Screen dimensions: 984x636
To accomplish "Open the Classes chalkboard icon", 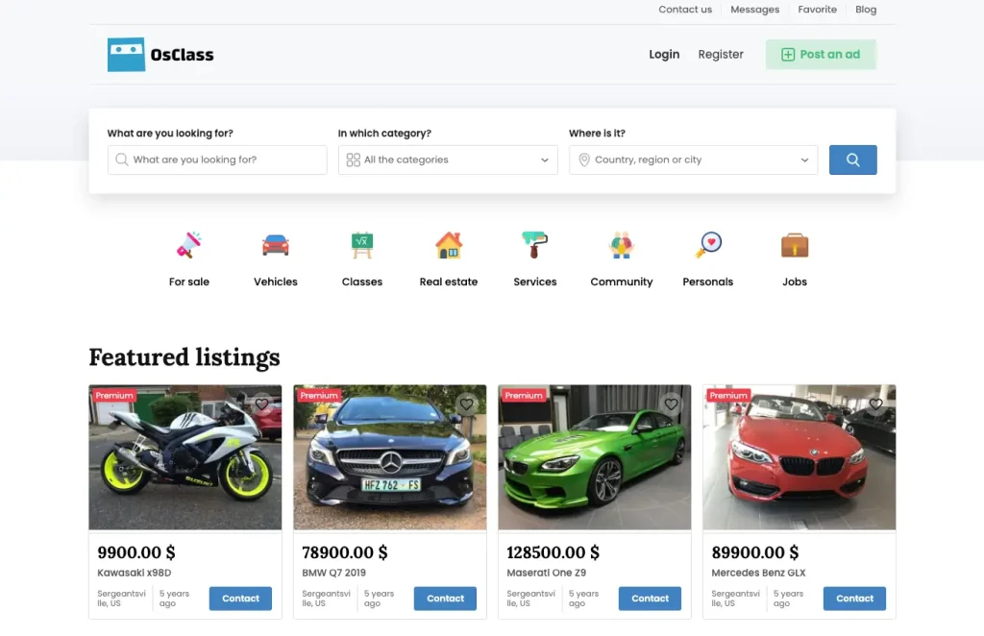I will point(362,245).
